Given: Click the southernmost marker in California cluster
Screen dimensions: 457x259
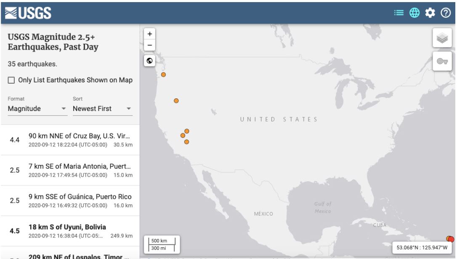Looking at the screenshot, I should (186, 142).
